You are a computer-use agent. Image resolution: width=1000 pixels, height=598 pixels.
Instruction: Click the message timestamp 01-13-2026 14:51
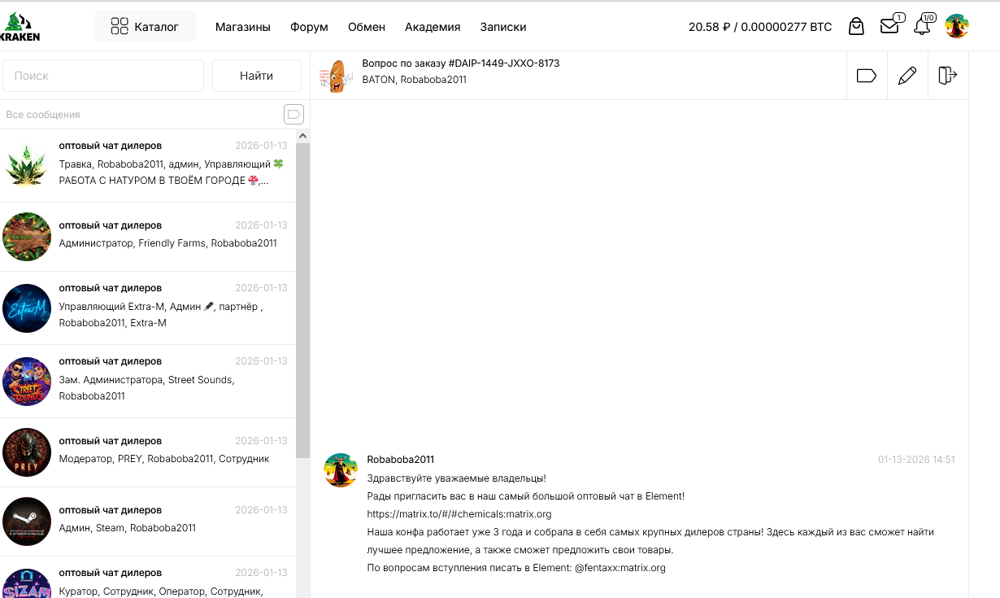click(916, 460)
